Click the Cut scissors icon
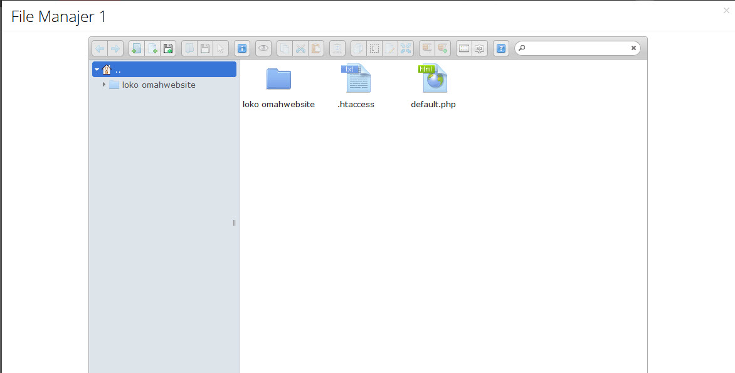The height and width of the screenshot is (373, 735). pos(300,48)
